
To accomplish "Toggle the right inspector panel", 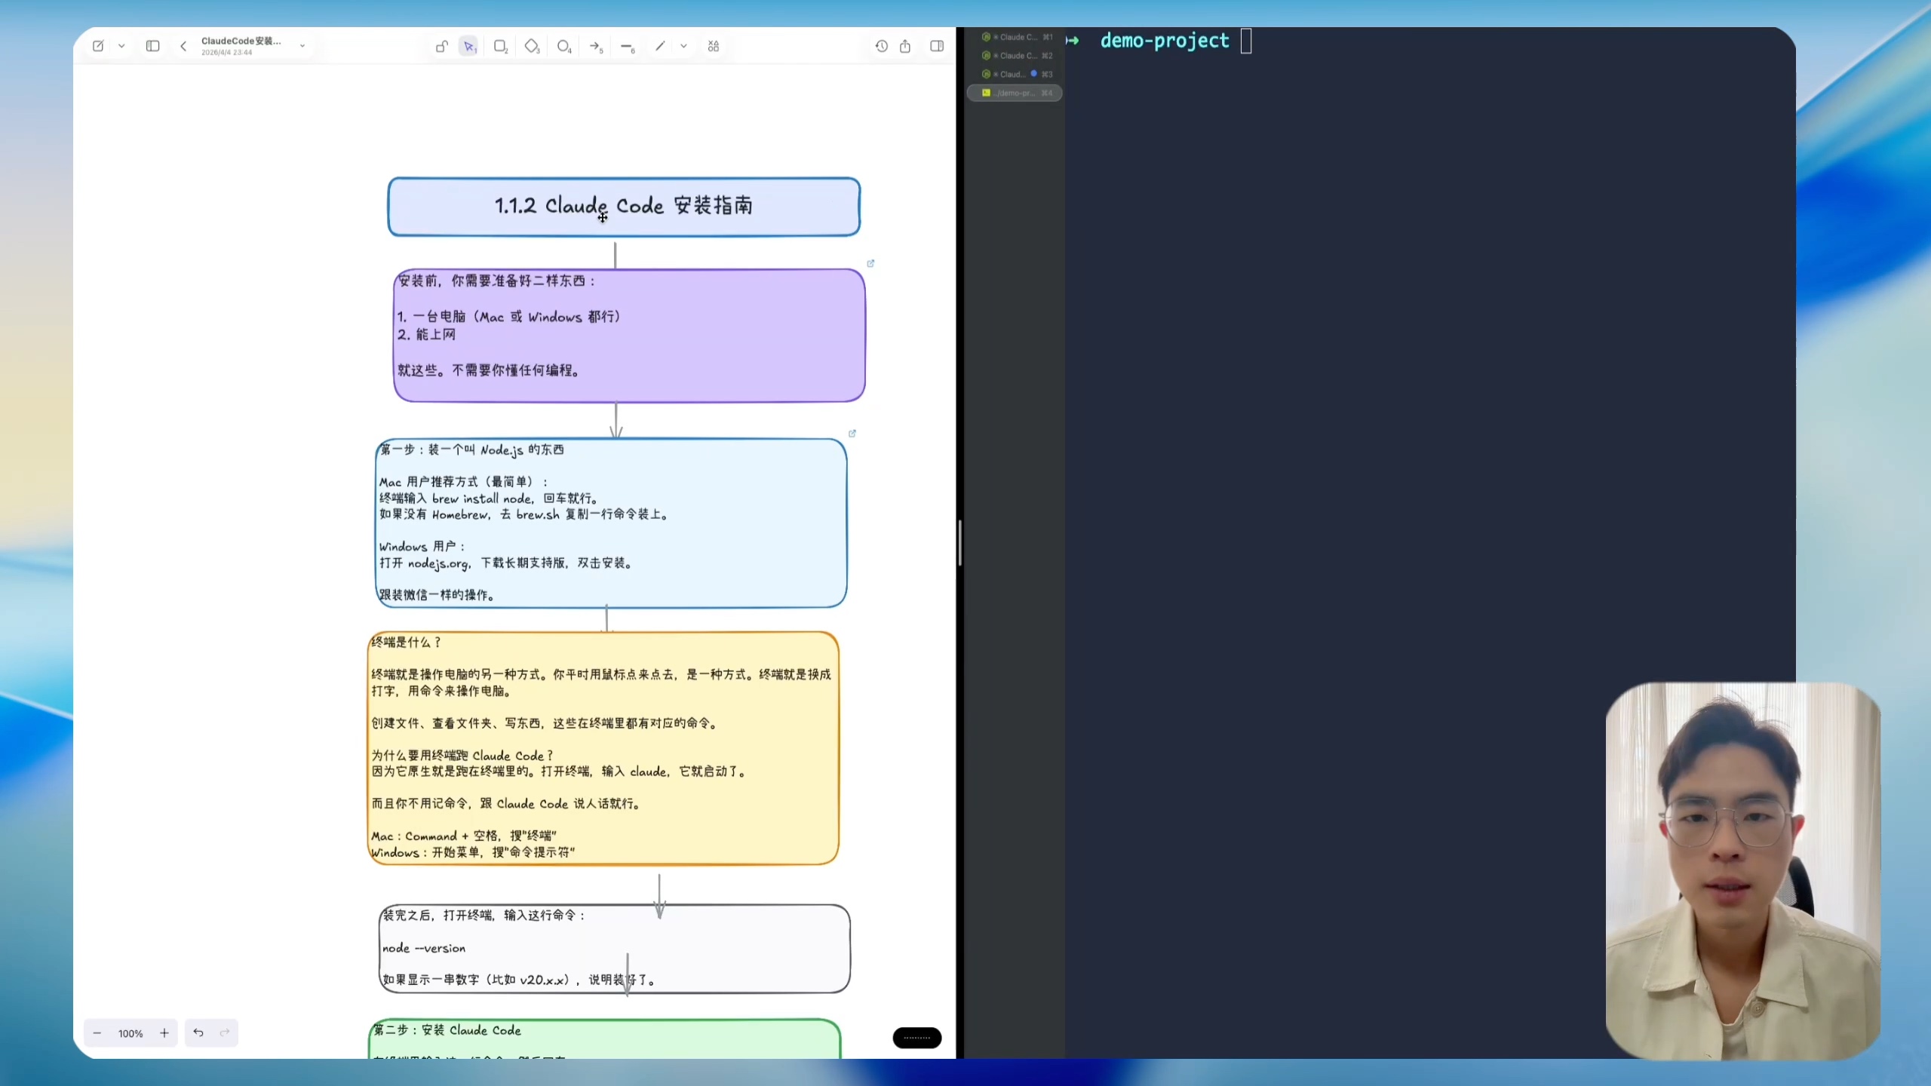I will coord(937,46).
